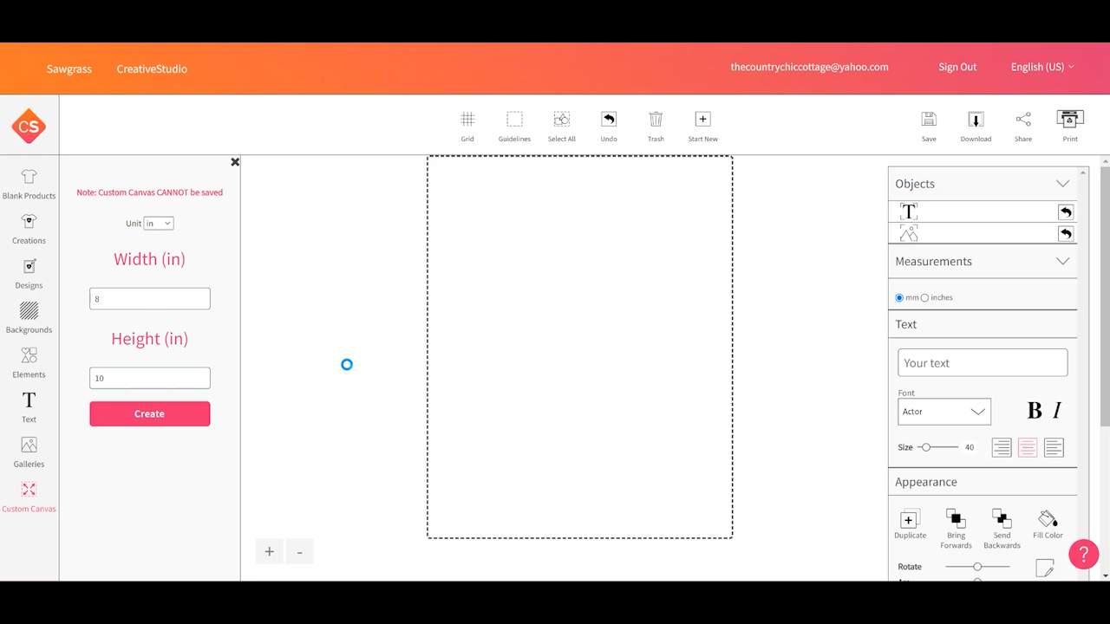The image size is (1110, 624).
Task: Select the image object row in Objects
Action: pyautogui.click(x=983, y=233)
